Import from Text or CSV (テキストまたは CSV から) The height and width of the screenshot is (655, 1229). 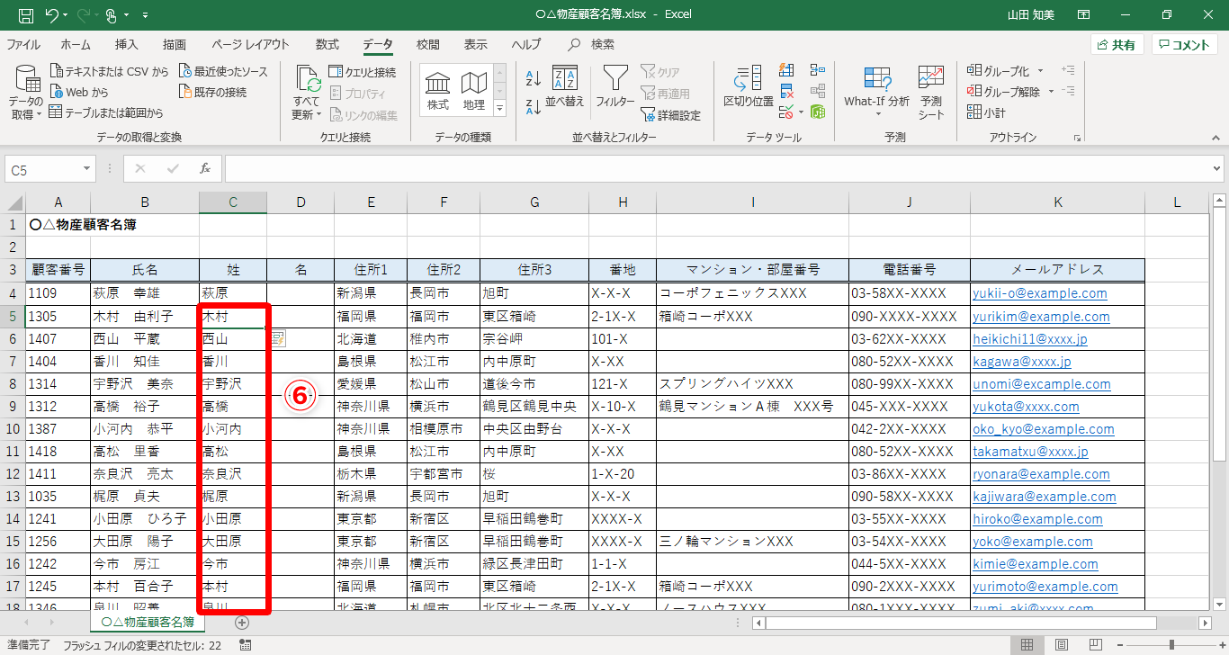click(x=110, y=71)
